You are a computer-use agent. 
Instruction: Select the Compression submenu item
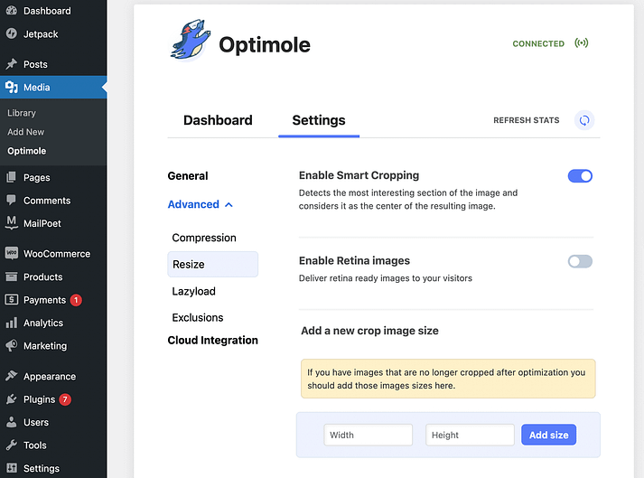click(x=204, y=239)
